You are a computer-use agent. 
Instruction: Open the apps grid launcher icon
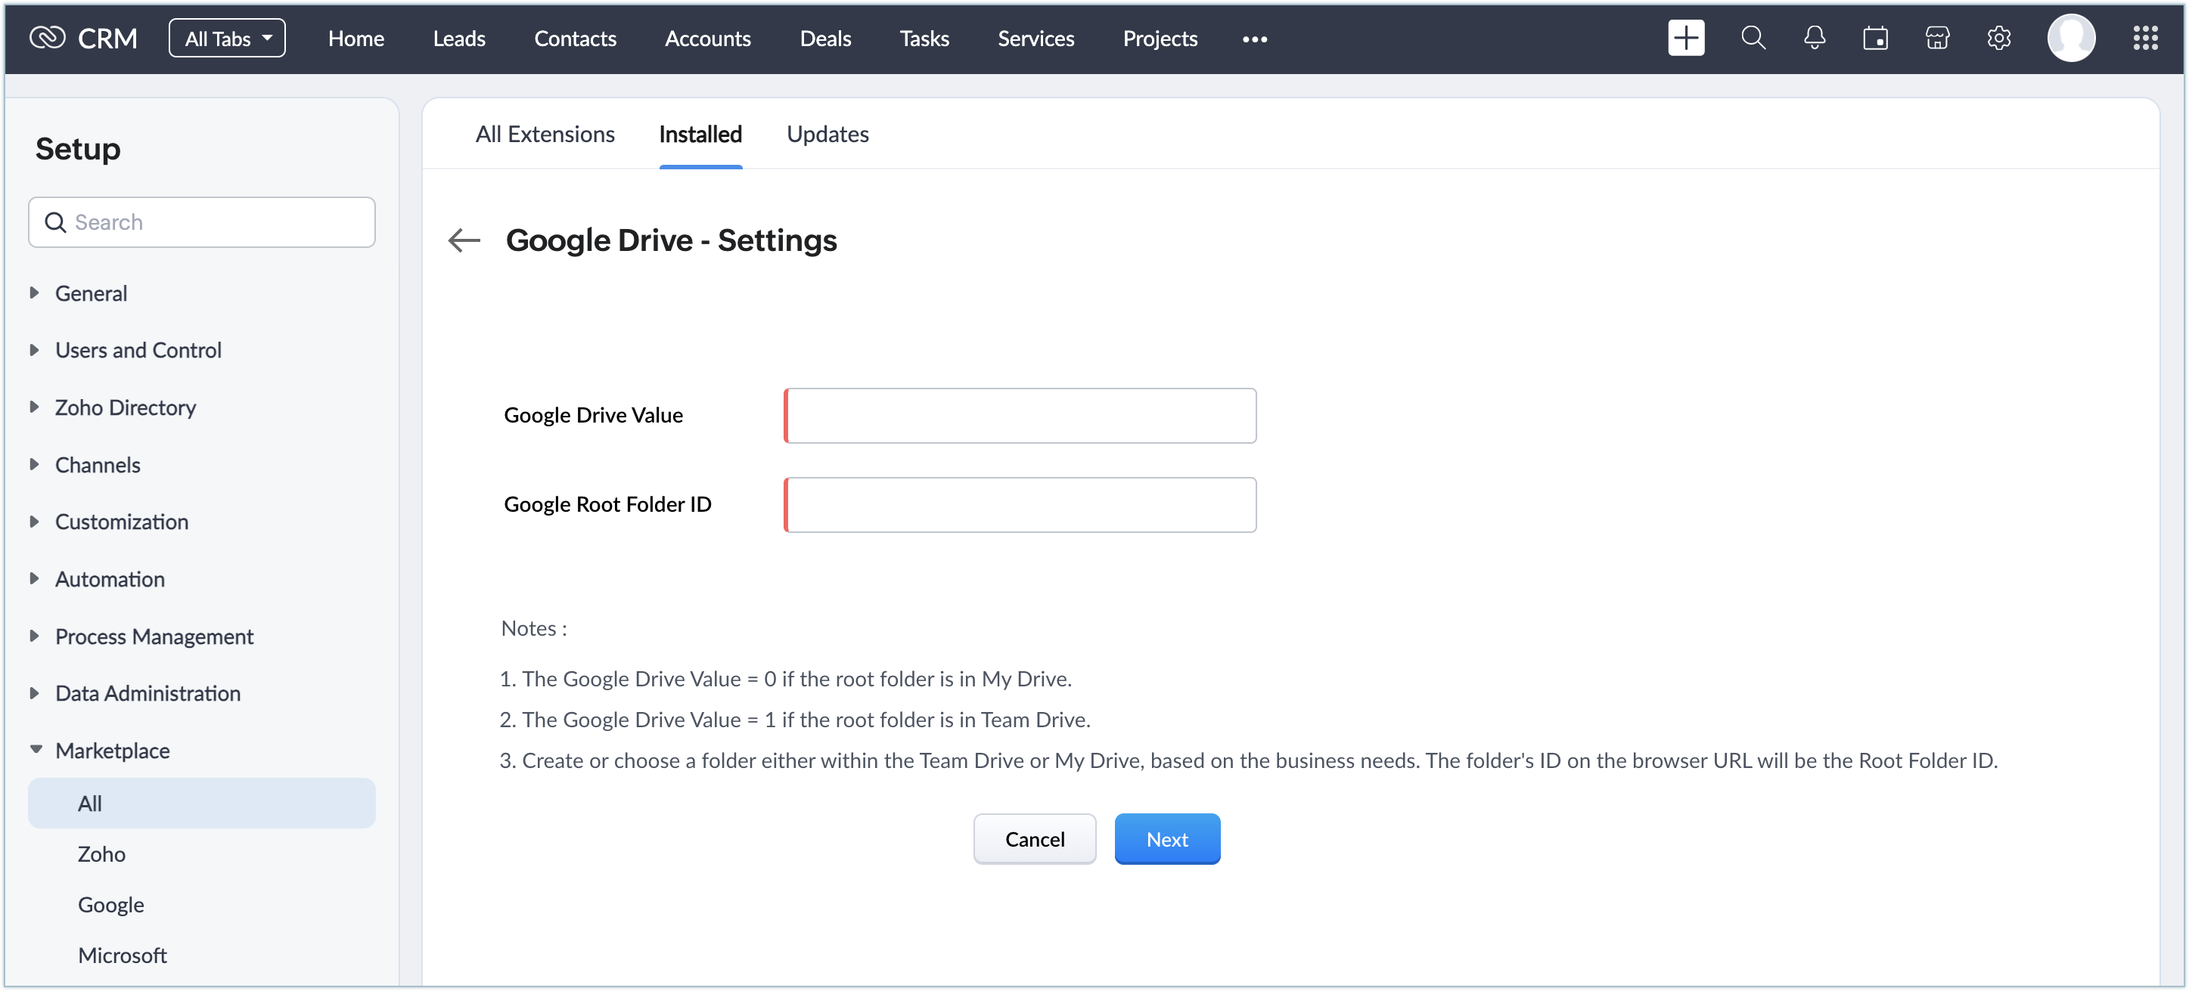point(2145,39)
